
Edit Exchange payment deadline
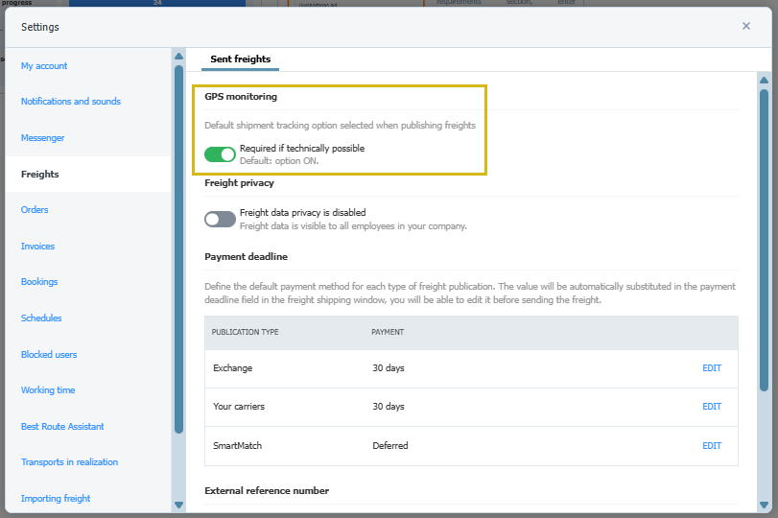coord(711,368)
